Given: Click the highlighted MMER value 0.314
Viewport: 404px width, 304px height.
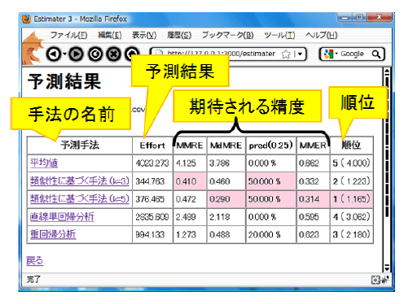Looking at the screenshot, I should point(313,199).
